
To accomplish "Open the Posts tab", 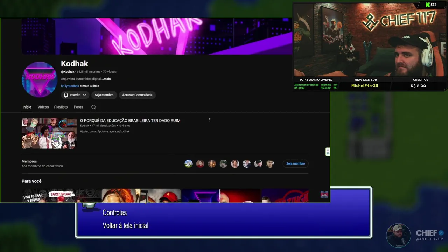I will point(78,107).
